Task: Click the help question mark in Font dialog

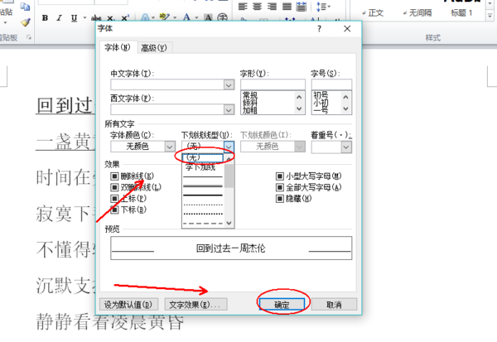Action: [x=319, y=29]
